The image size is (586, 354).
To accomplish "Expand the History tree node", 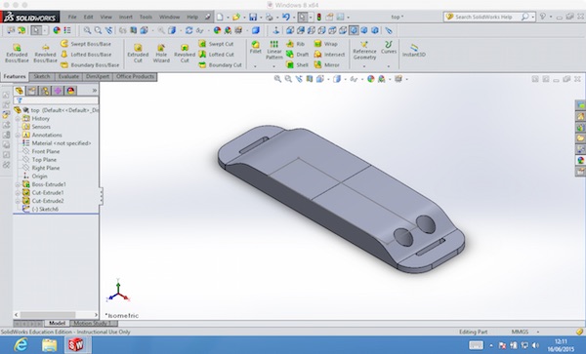I will point(18,119).
